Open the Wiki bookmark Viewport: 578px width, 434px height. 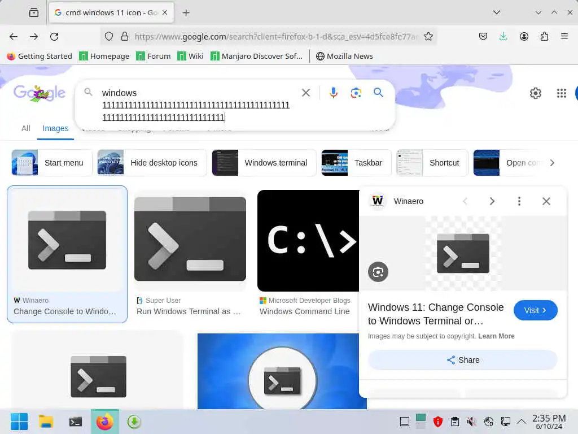point(191,56)
